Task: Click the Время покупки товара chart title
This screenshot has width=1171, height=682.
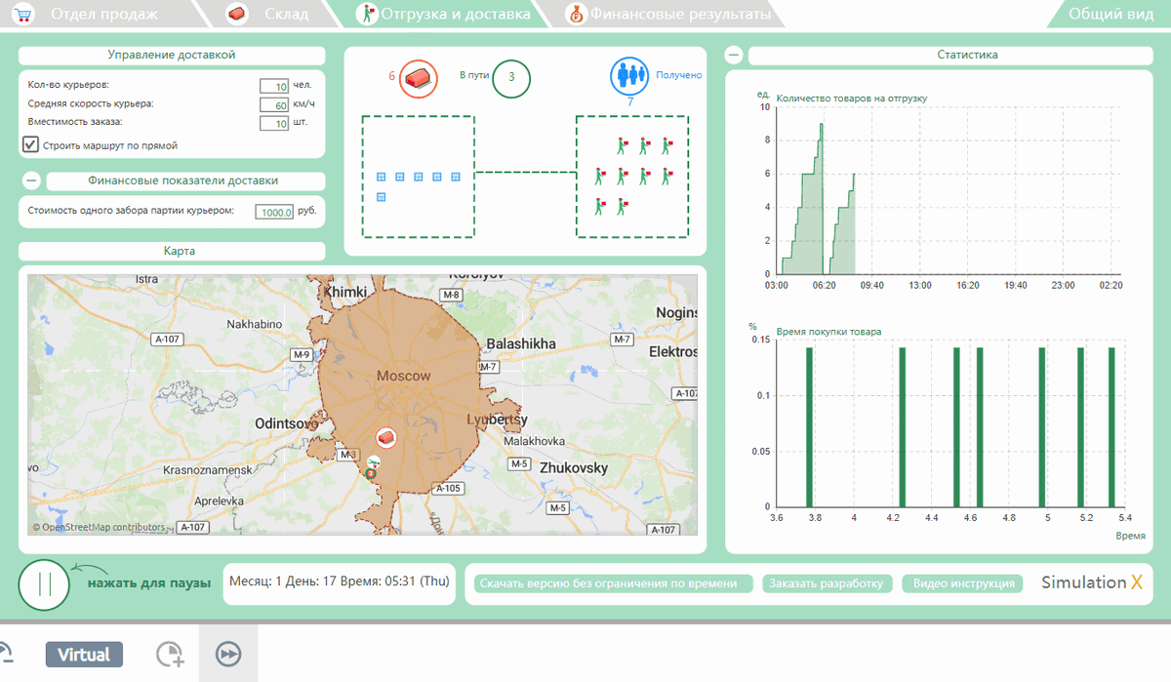Action: (828, 332)
